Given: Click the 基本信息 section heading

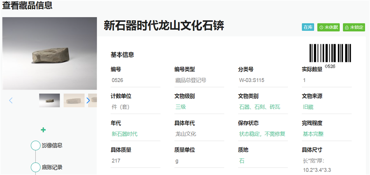Looking at the screenshot, I should (x=122, y=55).
